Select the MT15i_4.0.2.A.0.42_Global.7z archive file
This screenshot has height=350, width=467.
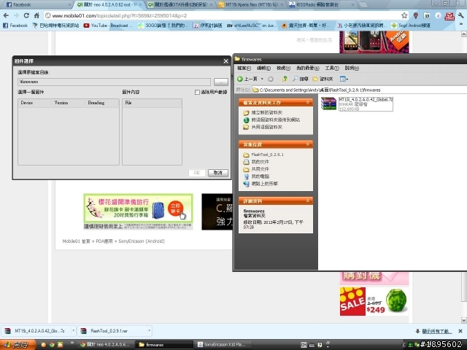click(357, 104)
